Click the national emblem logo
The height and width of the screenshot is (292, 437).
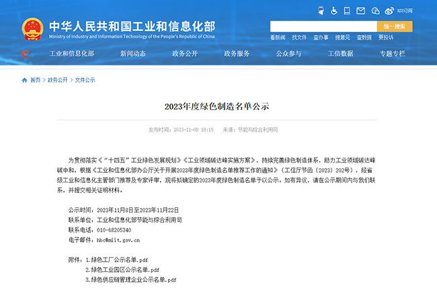(x=33, y=29)
